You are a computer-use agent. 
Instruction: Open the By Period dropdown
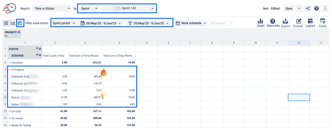[x=221, y=23]
